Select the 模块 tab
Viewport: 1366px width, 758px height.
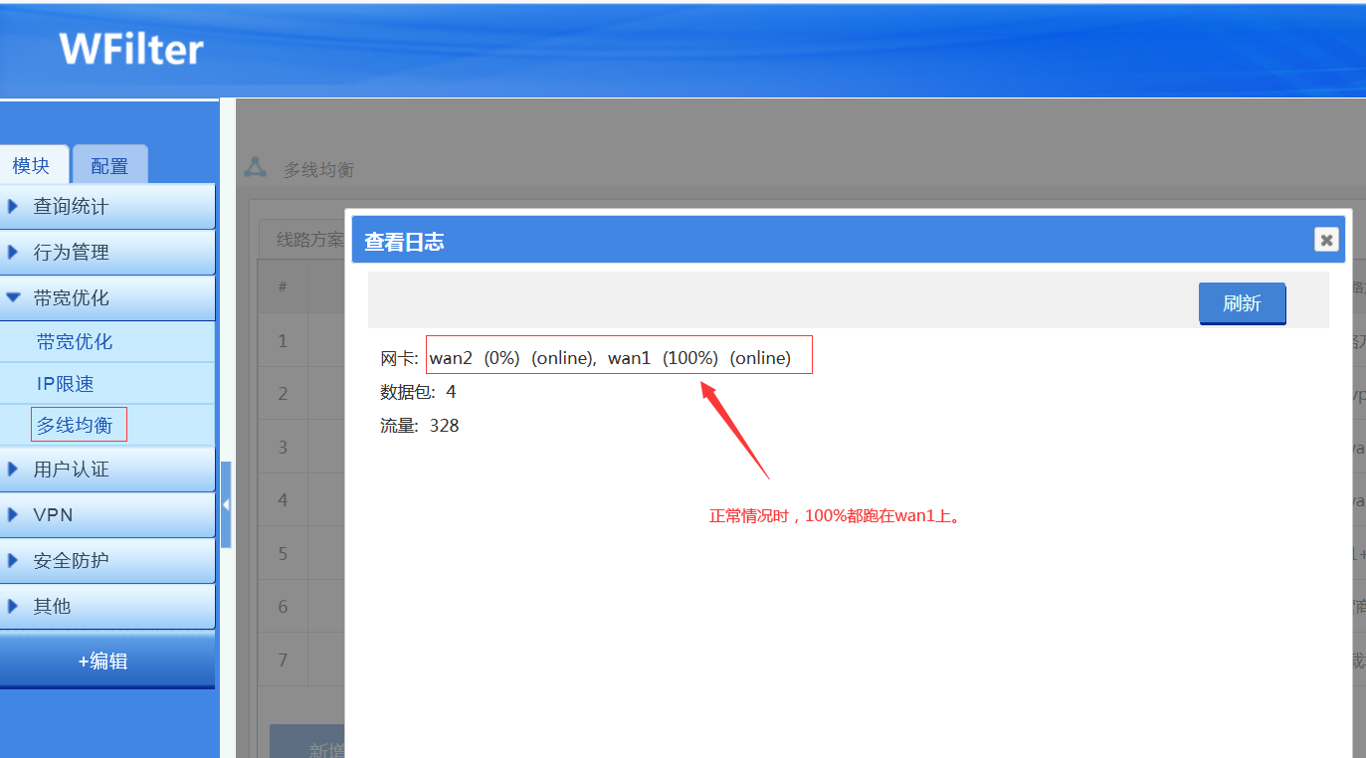point(32,166)
